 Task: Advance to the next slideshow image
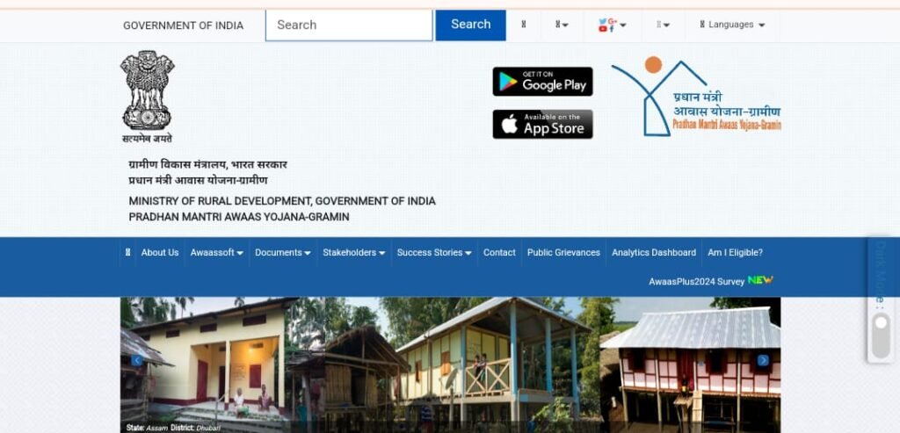[763, 360]
